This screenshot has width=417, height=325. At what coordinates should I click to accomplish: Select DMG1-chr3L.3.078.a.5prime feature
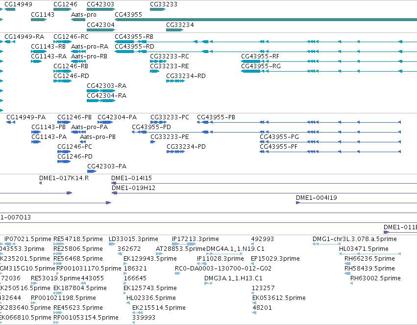(x=355, y=239)
